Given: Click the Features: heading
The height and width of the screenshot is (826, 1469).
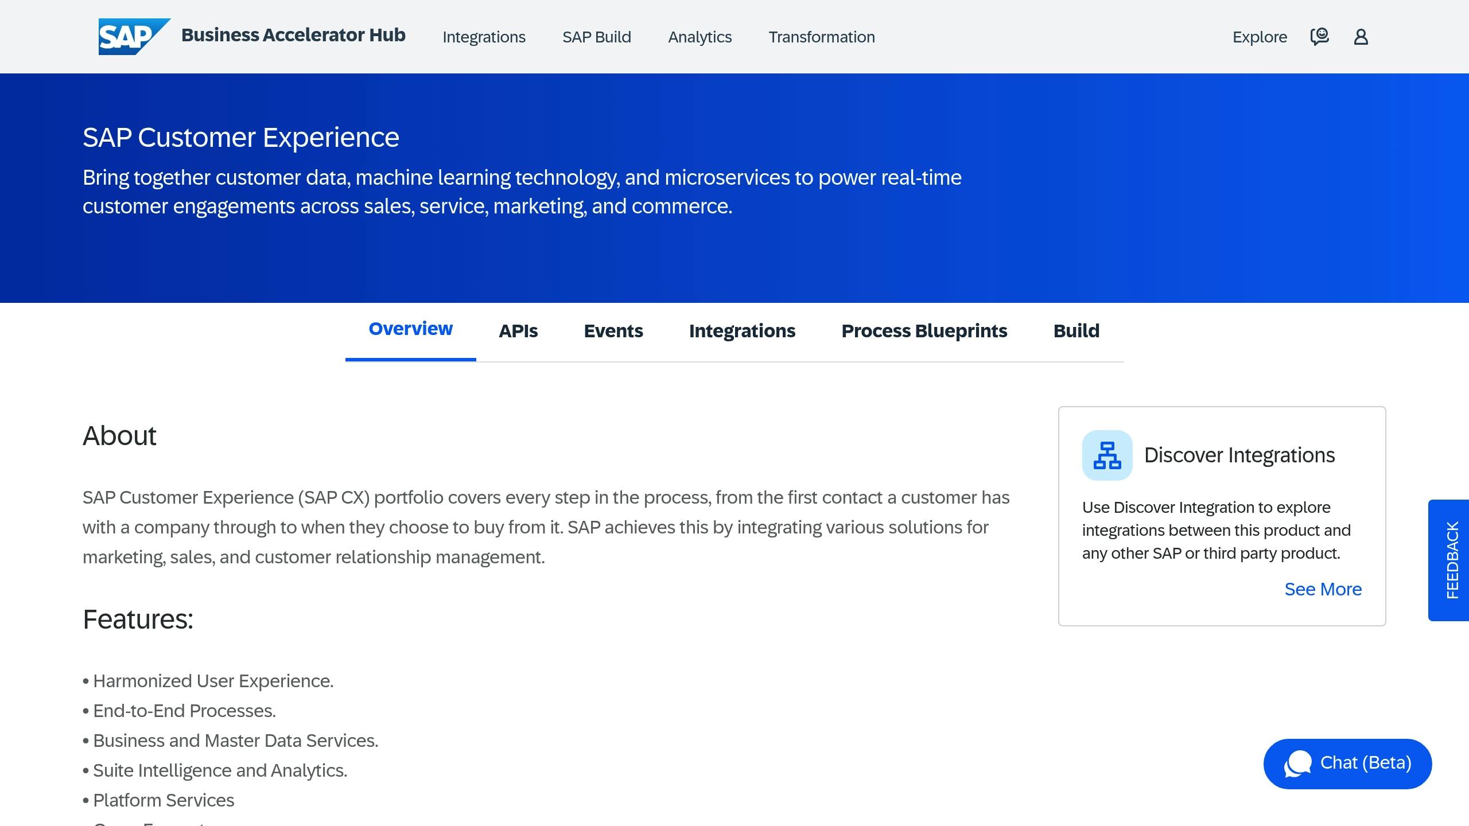Looking at the screenshot, I should (138, 619).
